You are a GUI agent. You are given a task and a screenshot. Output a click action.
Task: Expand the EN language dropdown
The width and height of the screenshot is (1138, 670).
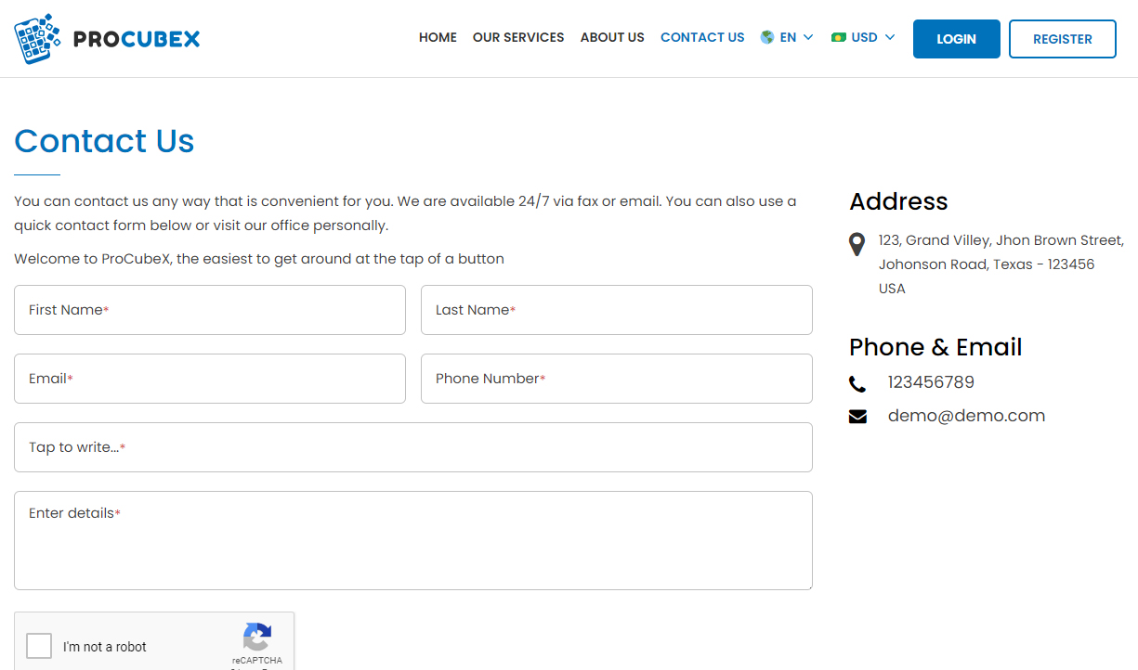tap(797, 37)
